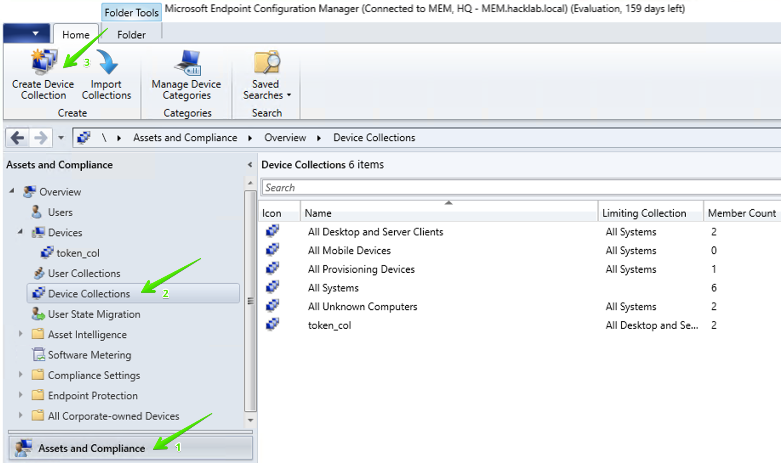Select the Folder Tools contextual tab
781x463 pixels.
(x=131, y=13)
